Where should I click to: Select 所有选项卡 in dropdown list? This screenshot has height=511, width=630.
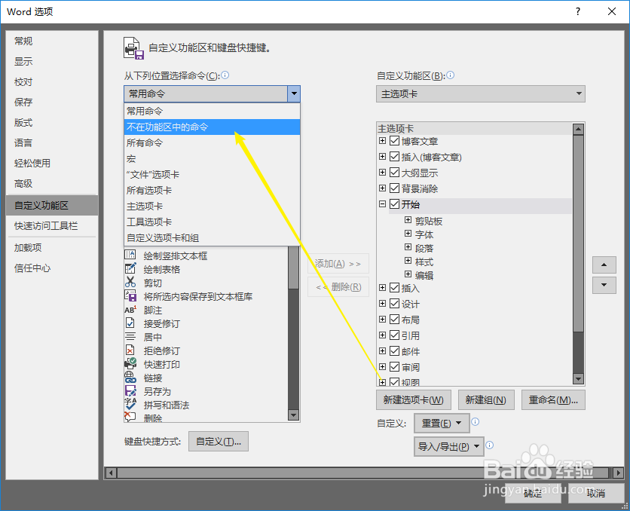tap(213, 190)
